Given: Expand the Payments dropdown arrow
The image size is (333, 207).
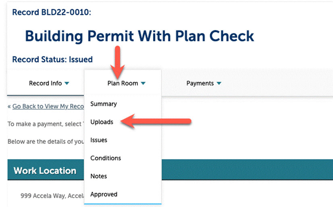Looking at the screenshot, I should [x=219, y=83].
